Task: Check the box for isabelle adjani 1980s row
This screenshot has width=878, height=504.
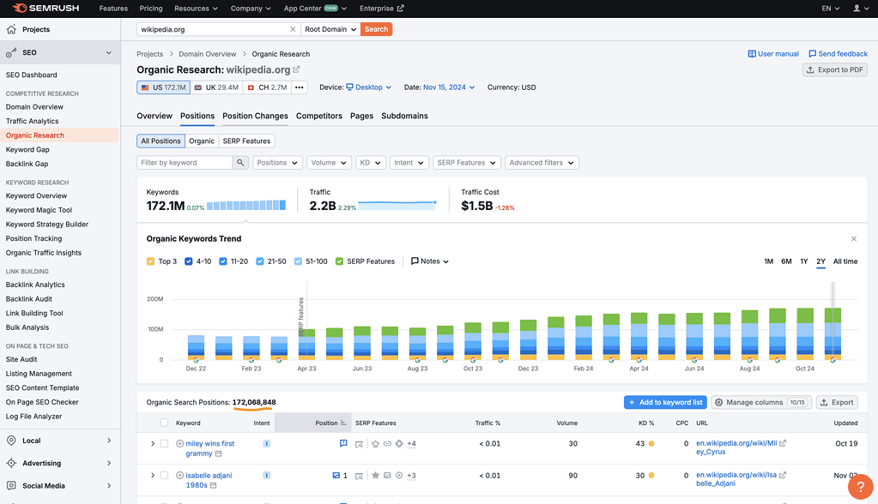Action: coord(164,476)
